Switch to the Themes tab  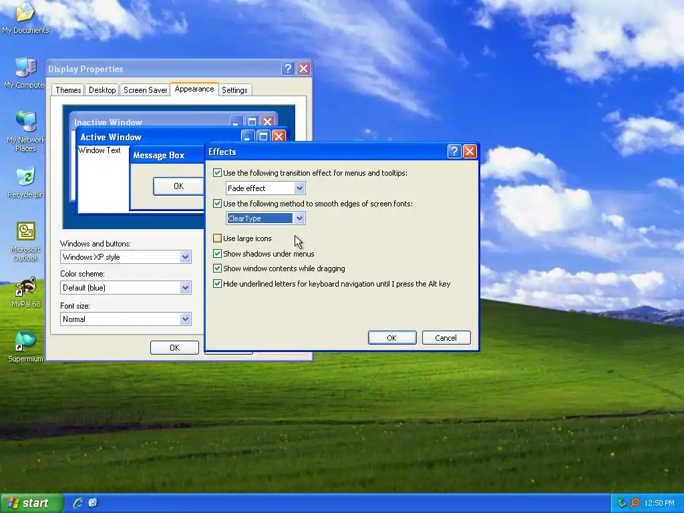68,90
